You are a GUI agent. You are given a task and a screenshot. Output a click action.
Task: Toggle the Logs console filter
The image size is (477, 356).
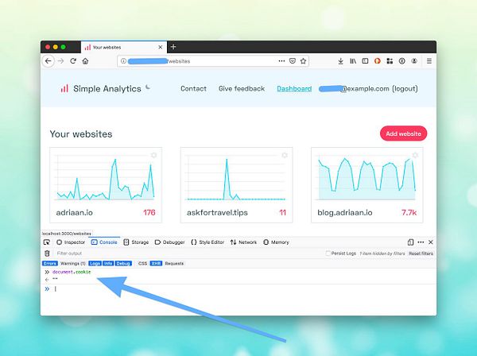click(95, 263)
